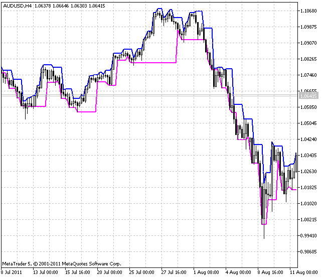This screenshot has height=278, width=324.
Task: Click the 1.10680 price axis label
Action: (x=308, y=11)
